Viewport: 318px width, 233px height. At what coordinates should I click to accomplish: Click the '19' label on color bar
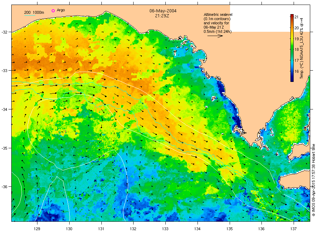pyautogui.click(x=296, y=39)
